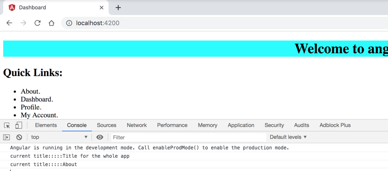Click the About. quick link
This screenshot has width=388, height=171.
coord(30,91)
